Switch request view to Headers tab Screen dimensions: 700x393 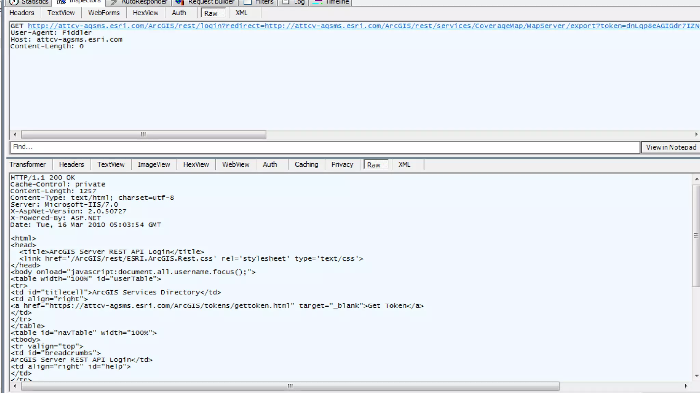coord(22,13)
